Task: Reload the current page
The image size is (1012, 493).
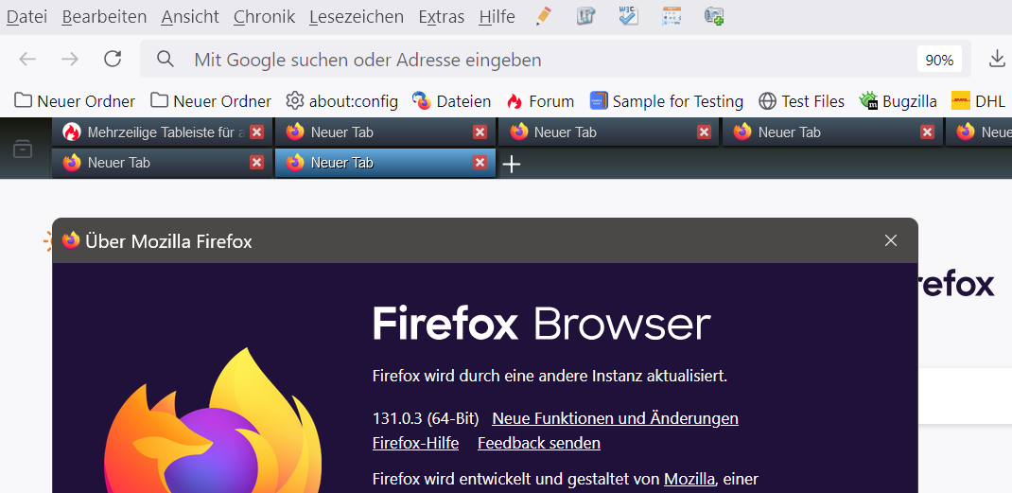Action: coord(113,60)
